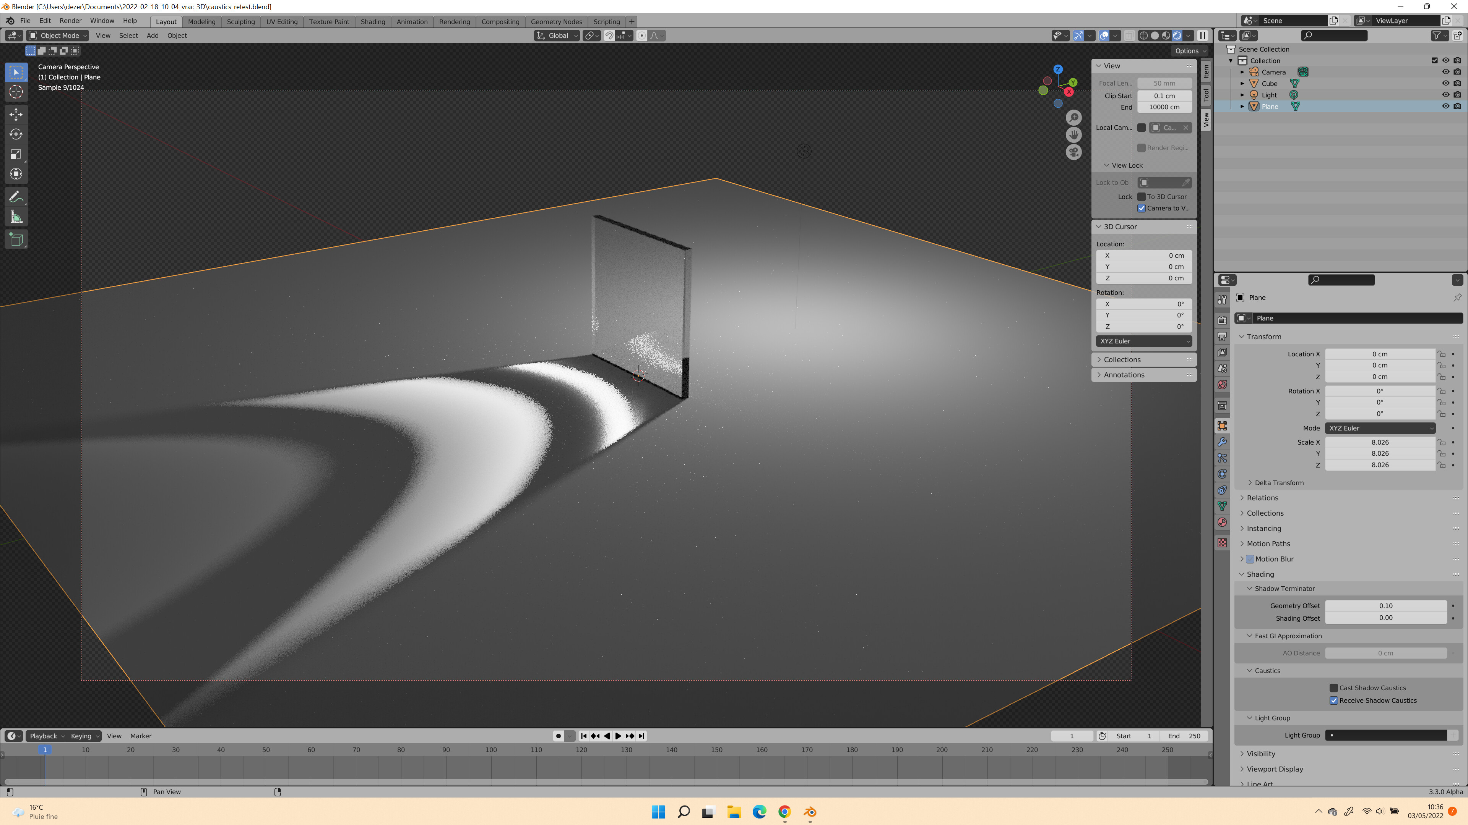
Task: Select the Rotate tool
Action: click(x=16, y=134)
